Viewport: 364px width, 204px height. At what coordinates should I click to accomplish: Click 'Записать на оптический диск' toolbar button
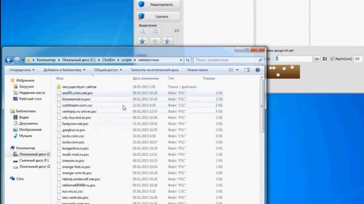(155, 70)
